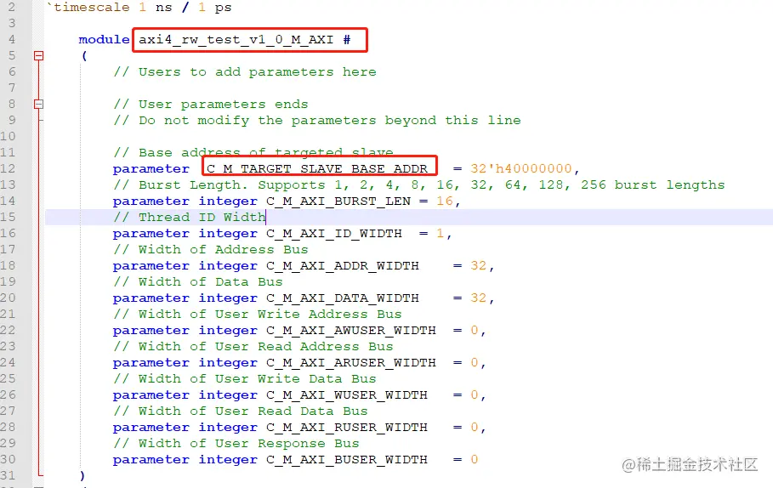The width and height of the screenshot is (773, 488).
Task: Select module name axi4_rw_test_v1_0_M_AXI
Action: point(236,39)
